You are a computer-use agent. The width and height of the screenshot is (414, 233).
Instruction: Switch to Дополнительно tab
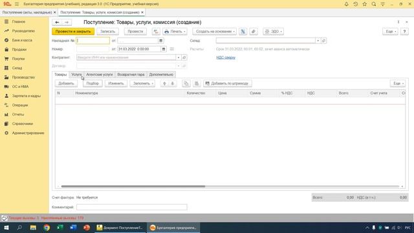tap(161, 74)
